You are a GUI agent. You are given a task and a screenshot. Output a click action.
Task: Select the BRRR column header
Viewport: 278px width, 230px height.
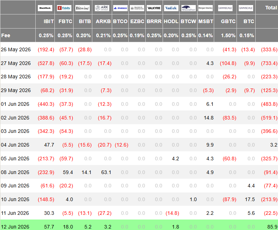pyautogui.click(x=154, y=21)
